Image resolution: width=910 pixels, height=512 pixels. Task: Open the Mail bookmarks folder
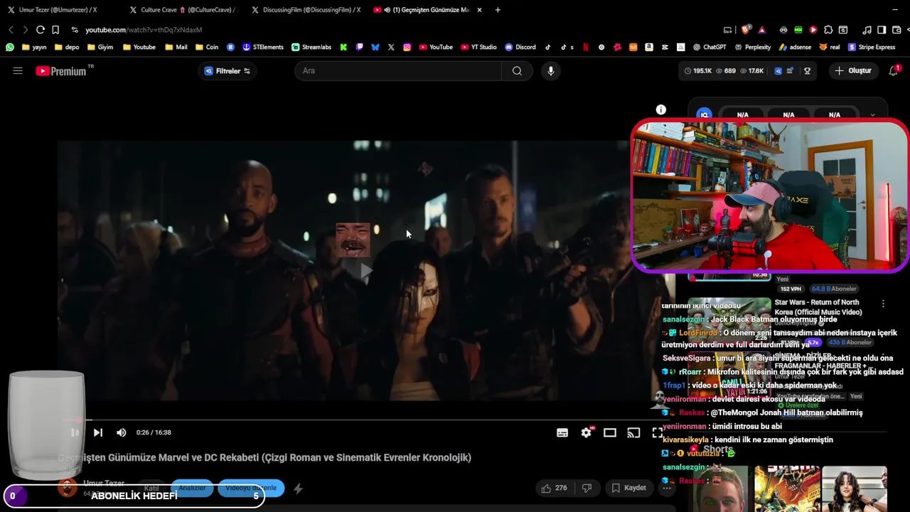[176, 47]
